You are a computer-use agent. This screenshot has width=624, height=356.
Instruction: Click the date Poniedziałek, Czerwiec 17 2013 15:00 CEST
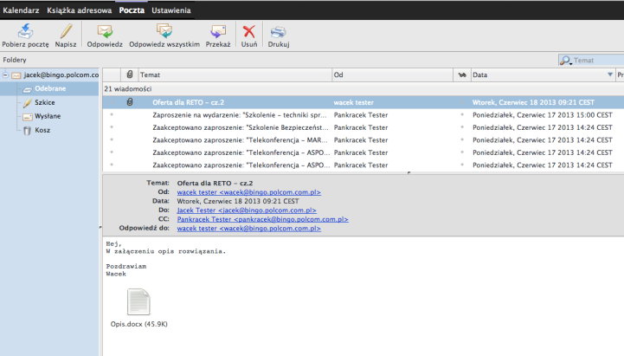click(543, 115)
